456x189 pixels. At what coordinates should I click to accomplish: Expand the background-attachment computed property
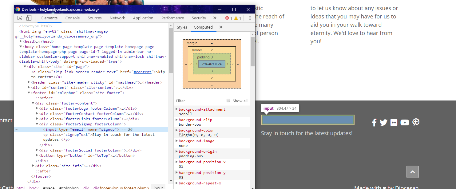(x=176, y=109)
